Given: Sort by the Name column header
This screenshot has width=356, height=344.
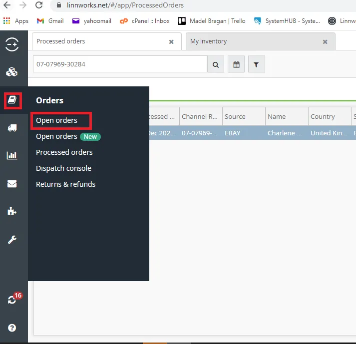Looking at the screenshot, I should (287, 116).
